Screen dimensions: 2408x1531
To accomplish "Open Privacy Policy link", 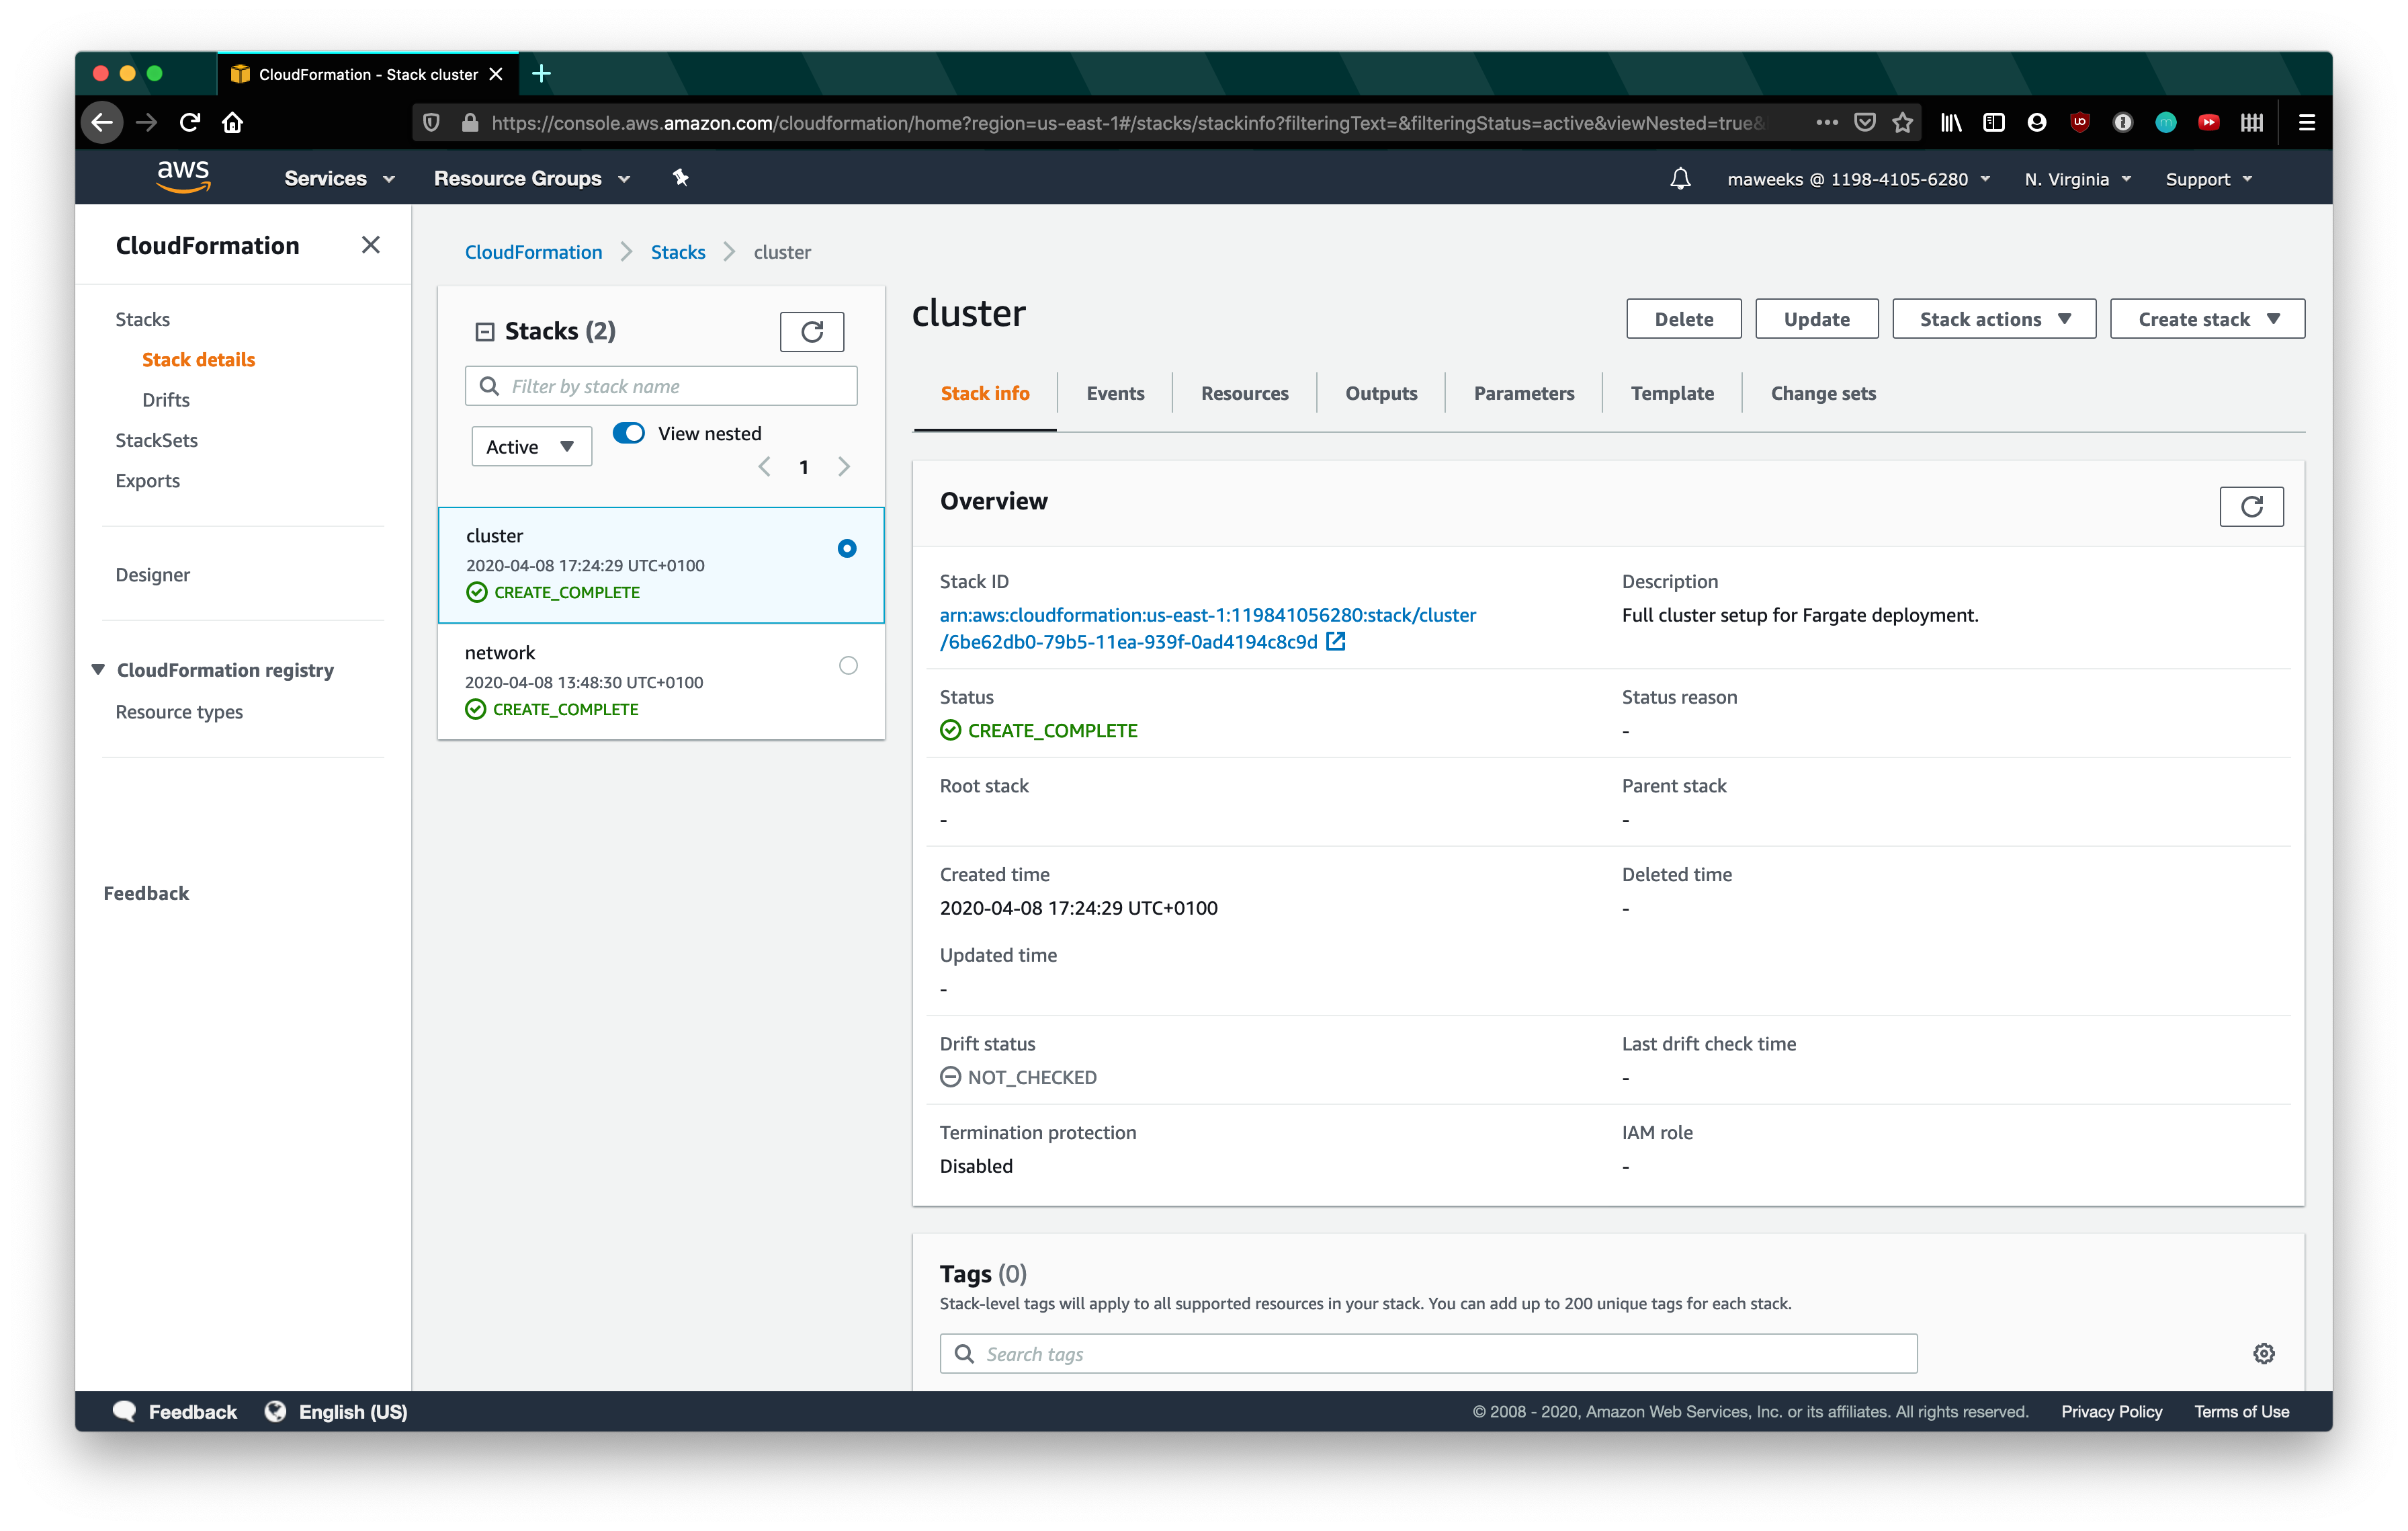I will [2111, 1411].
